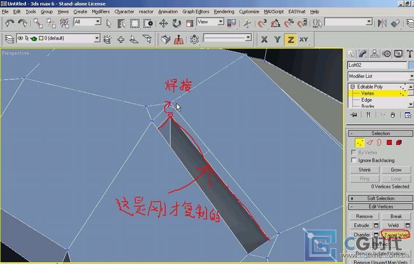Activate the Select Object arrow tool
414x264 pixels.
point(108,23)
